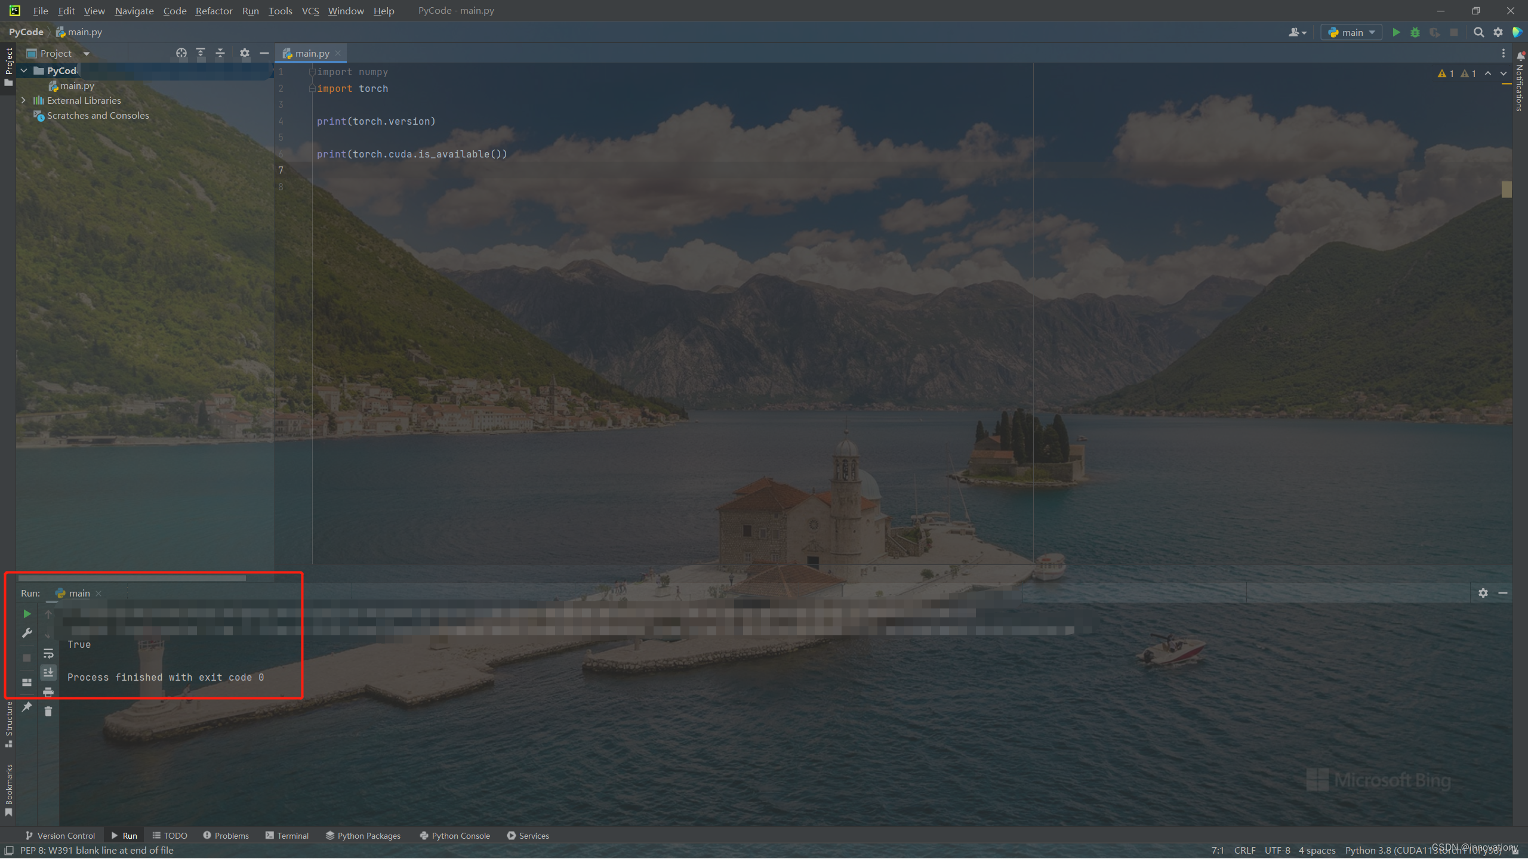
Task: Print the Run console output
Action: click(x=48, y=692)
